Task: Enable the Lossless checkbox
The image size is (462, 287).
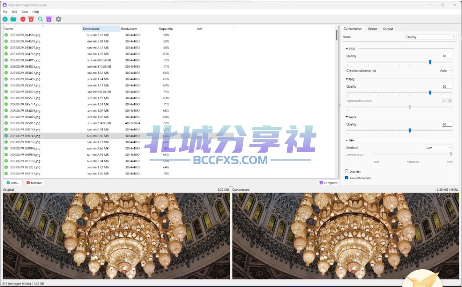Action: pyautogui.click(x=347, y=171)
